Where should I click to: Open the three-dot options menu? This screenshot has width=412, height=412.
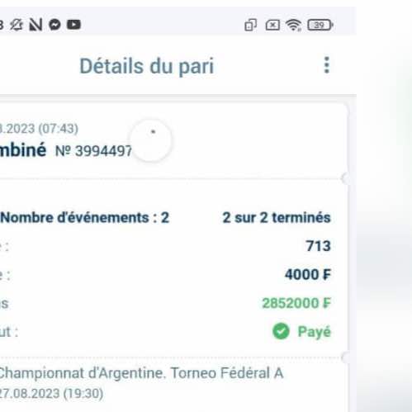[326, 65]
